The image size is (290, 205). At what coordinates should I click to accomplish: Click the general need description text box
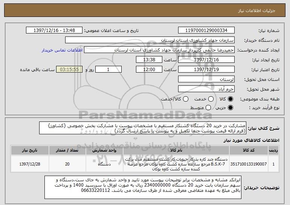click(x=143, y=128)
